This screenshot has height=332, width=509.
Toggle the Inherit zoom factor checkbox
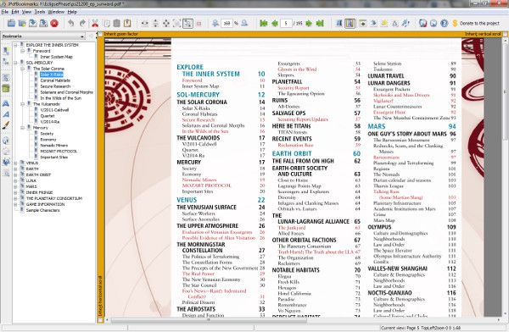(100, 34)
